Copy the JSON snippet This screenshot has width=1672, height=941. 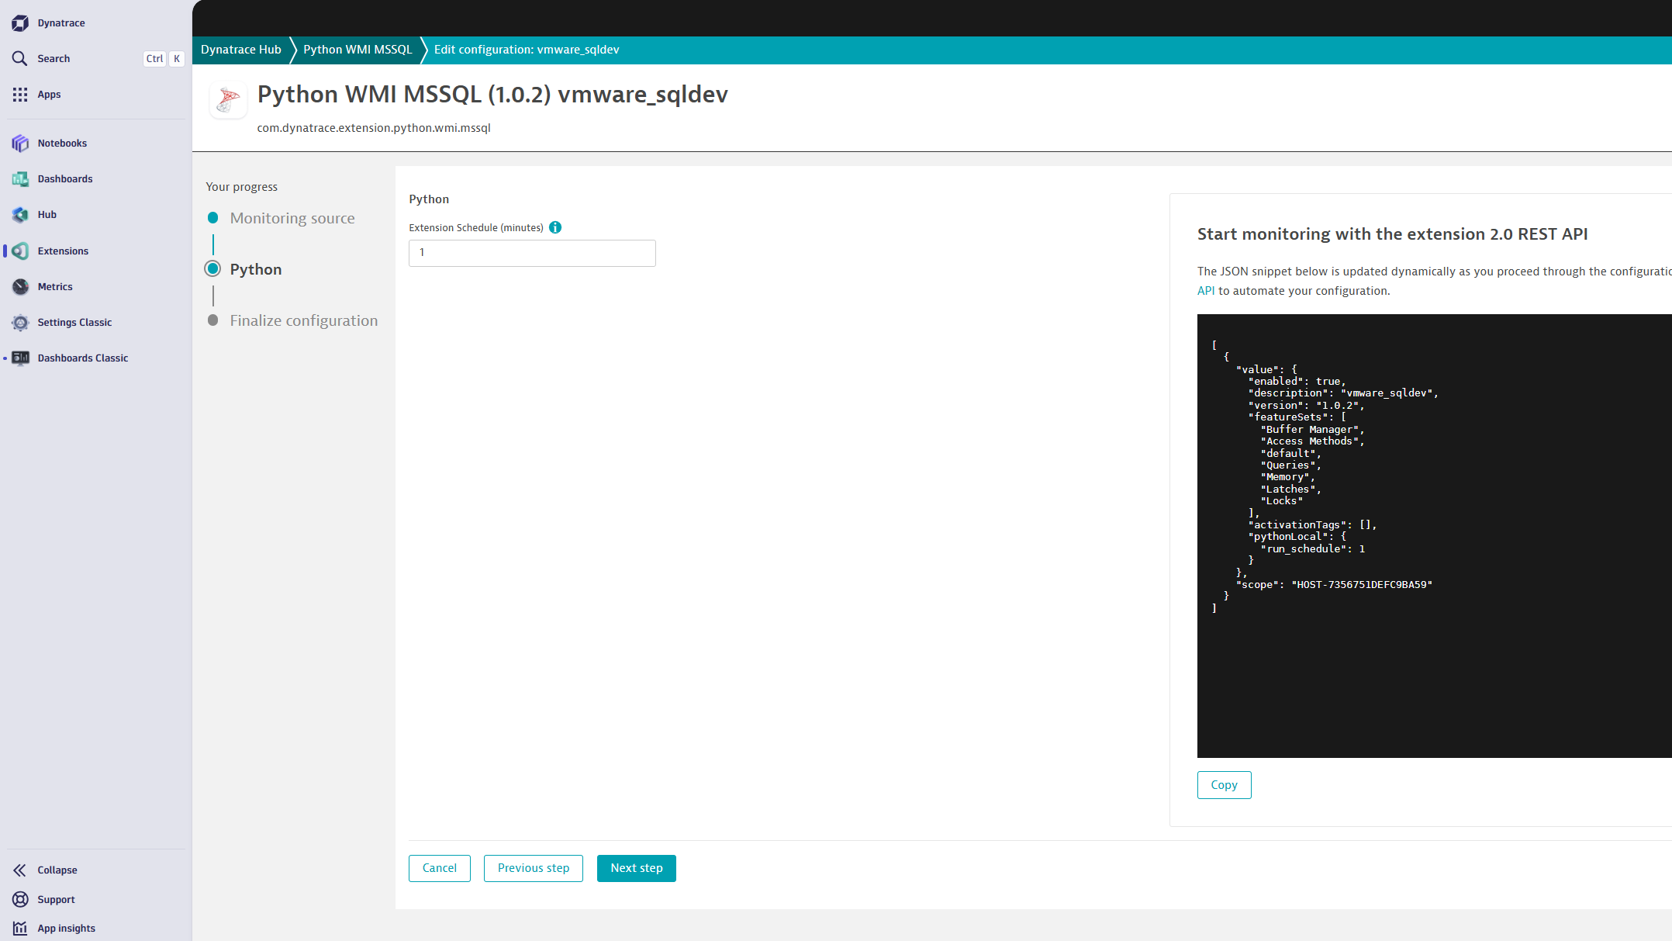coord(1225,785)
